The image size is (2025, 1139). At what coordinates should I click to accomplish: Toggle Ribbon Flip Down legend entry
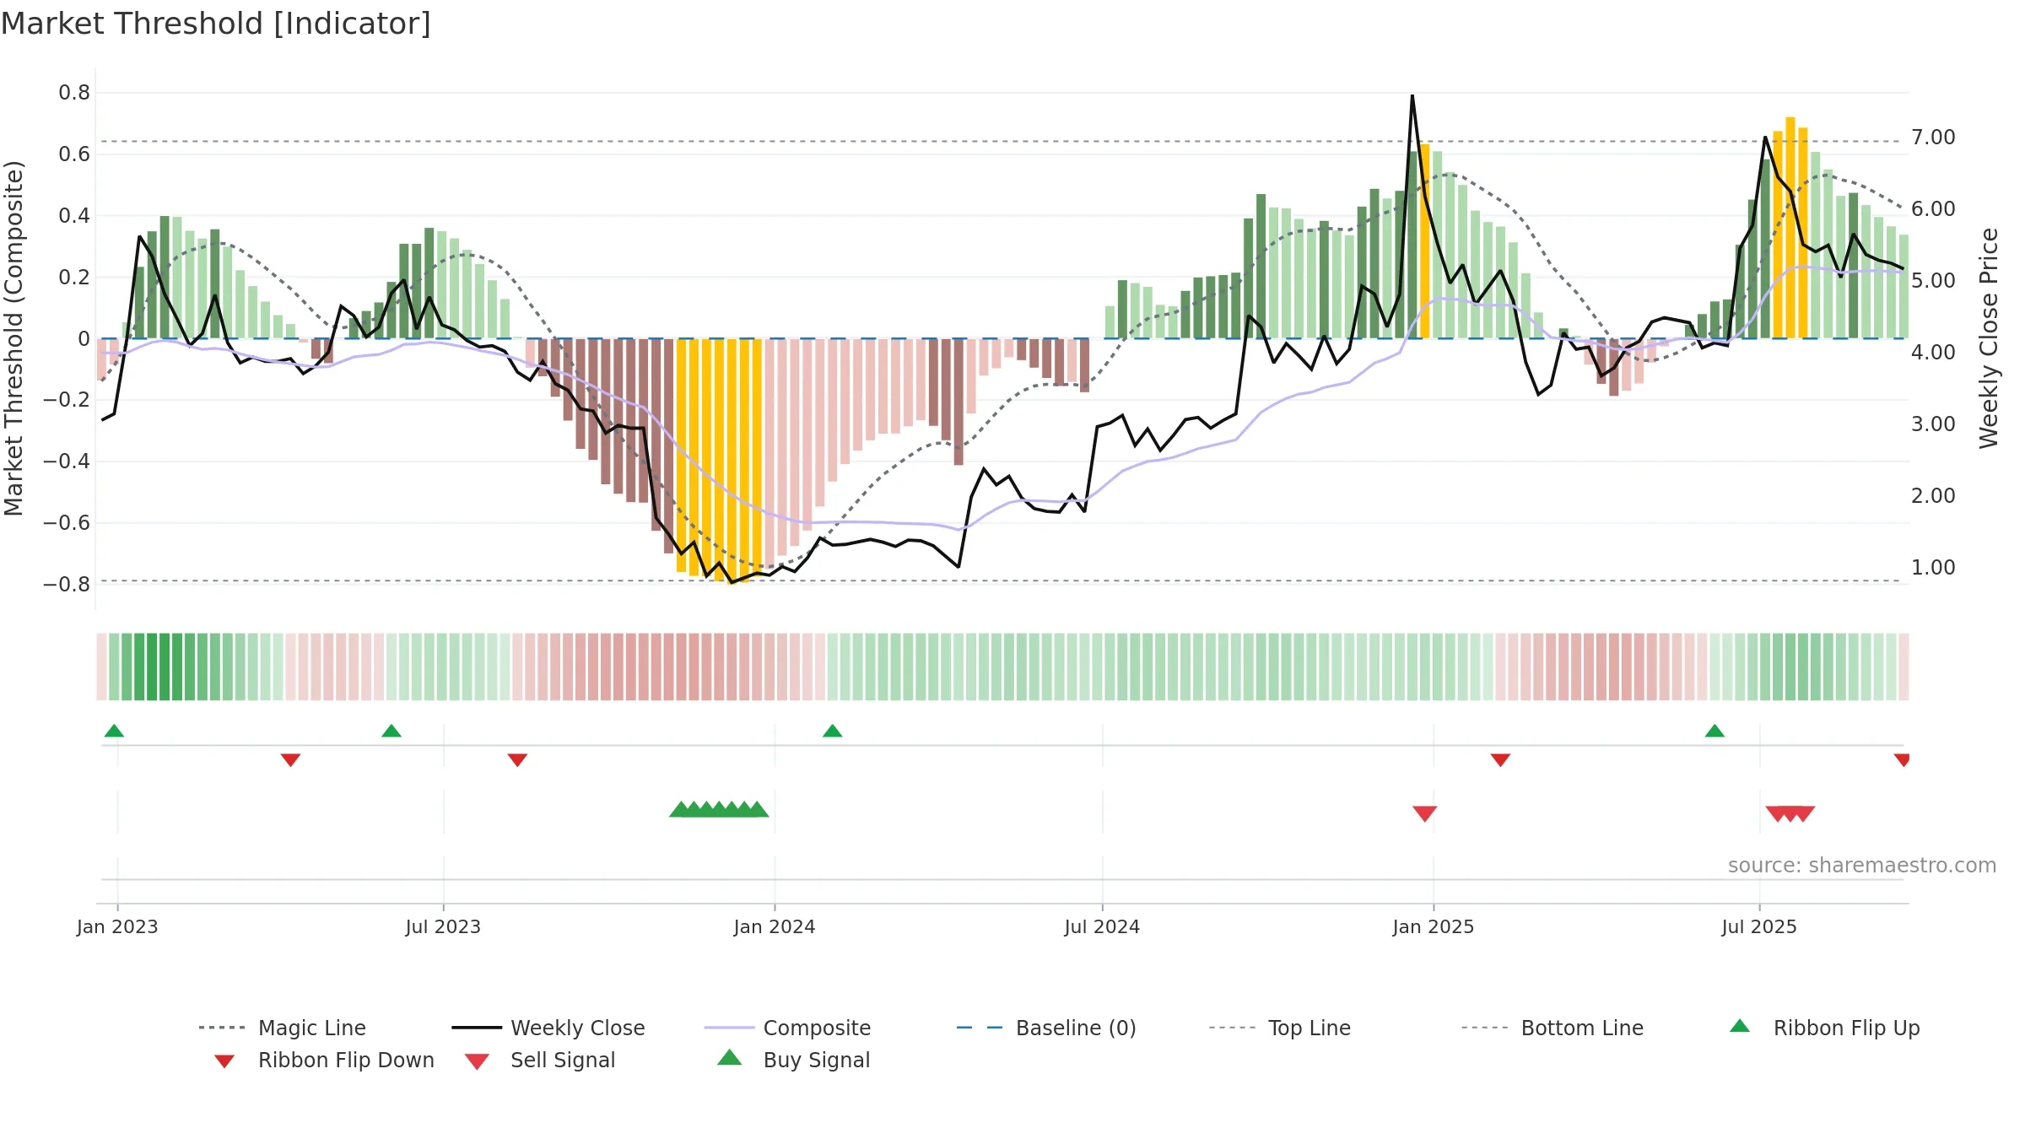coord(323,1060)
